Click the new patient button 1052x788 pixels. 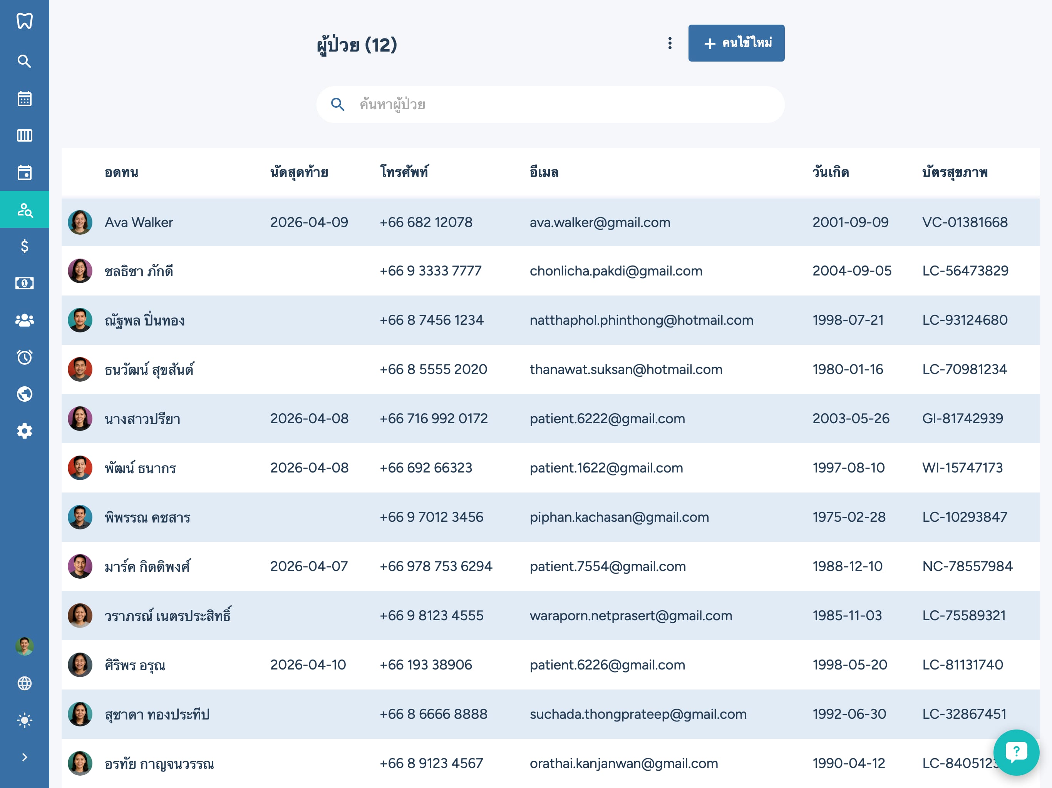coord(736,43)
